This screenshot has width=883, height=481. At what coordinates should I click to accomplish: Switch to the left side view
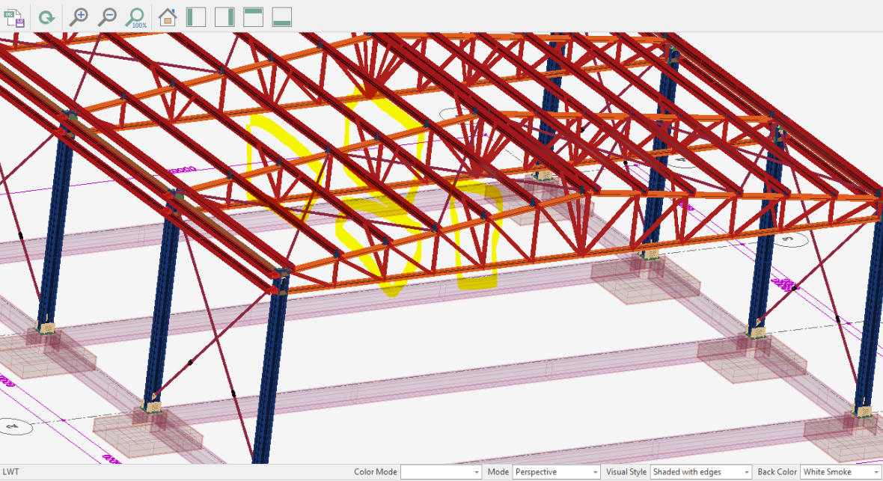point(196,17)
